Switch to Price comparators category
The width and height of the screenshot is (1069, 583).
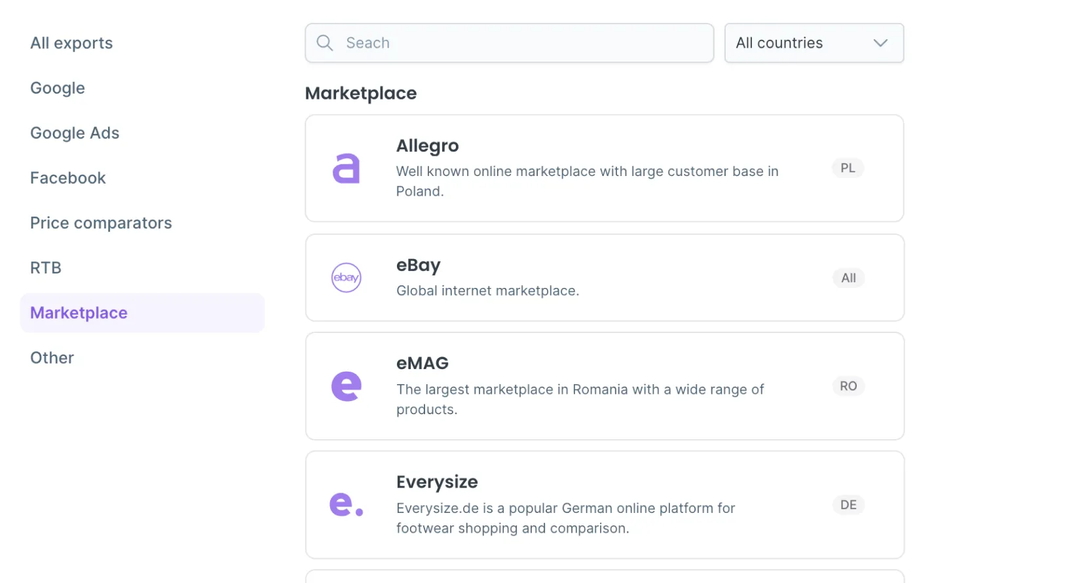point(101,223)
